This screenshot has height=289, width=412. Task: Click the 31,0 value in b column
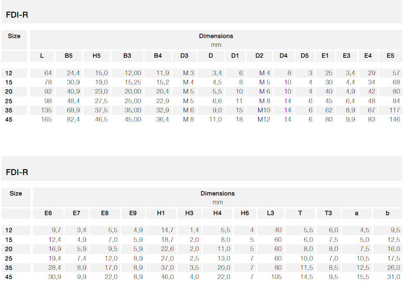click(x=393, y=277)
